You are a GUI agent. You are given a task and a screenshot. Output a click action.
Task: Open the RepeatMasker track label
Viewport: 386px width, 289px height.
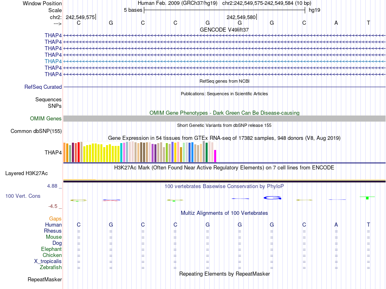[x=45, y=279]
